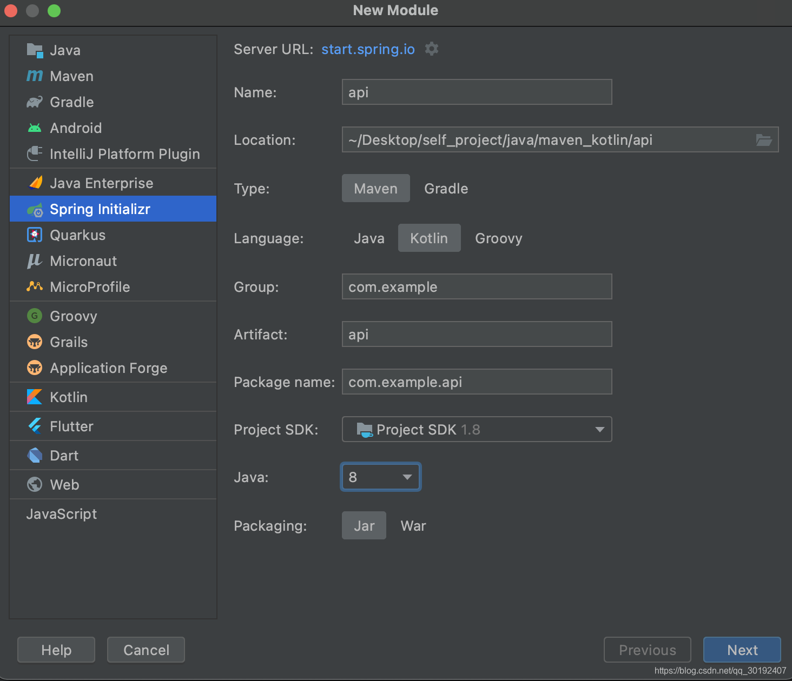Image resolution: width=792 pixels, height=681 pixels.
Task: Open the start.spring.io link
Action: point(368,49)
